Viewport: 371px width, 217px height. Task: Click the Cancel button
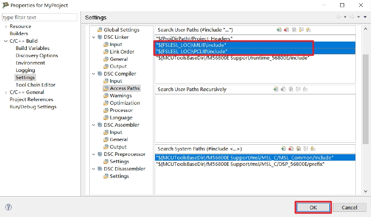pos(349,207)
